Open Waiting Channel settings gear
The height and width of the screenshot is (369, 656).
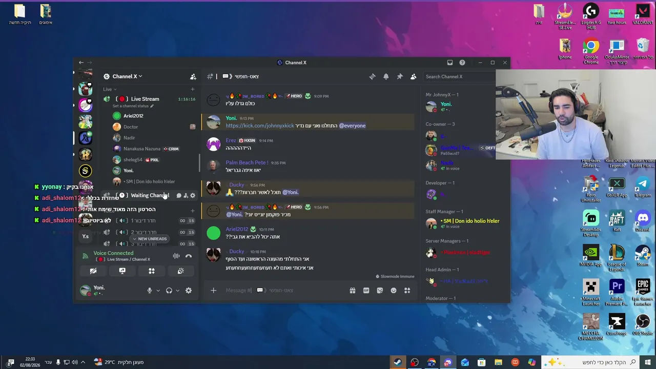pyautogui.click(x=193, y=195)
